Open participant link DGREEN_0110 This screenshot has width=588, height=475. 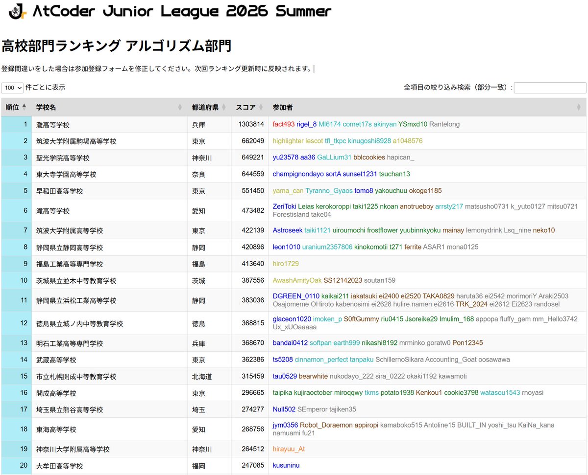(296, 296)
